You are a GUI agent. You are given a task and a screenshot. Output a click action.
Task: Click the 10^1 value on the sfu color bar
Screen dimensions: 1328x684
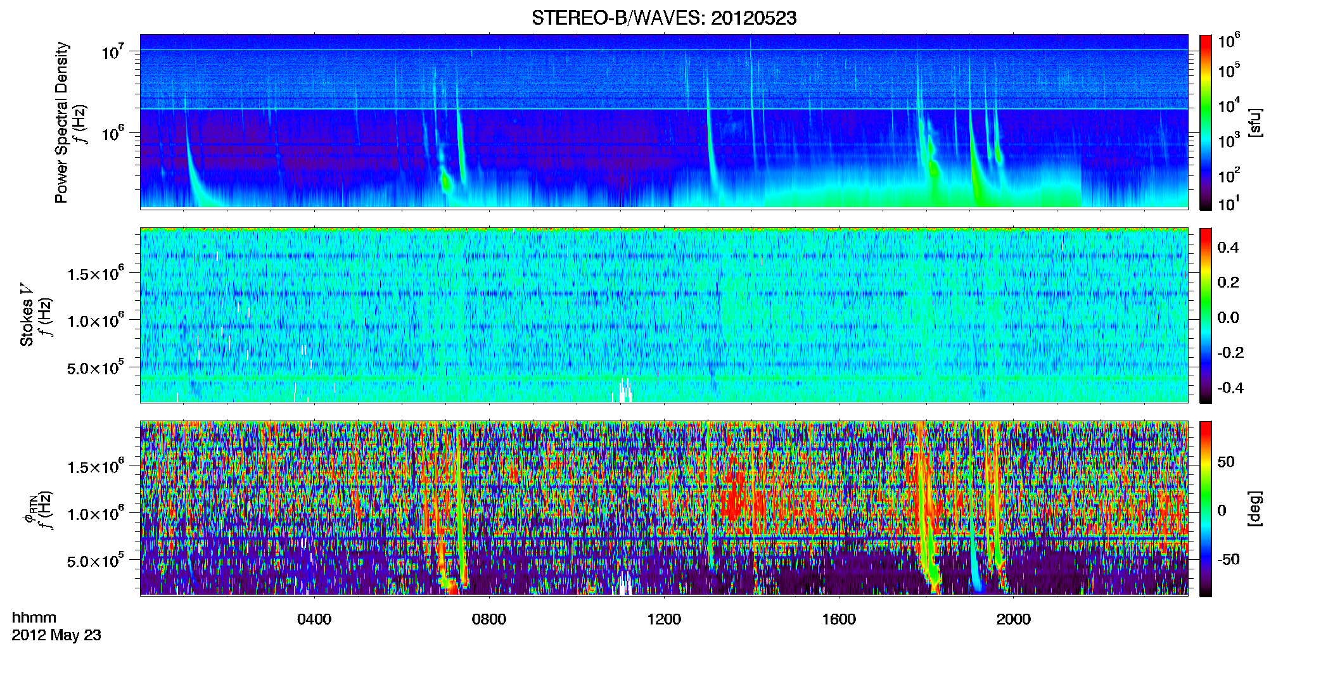tap(1229, 203)
